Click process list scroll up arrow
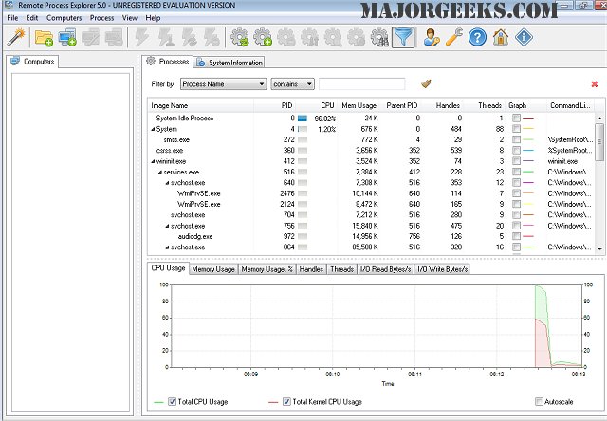This screenshot has width=607, height=421. tap(599, 118)
